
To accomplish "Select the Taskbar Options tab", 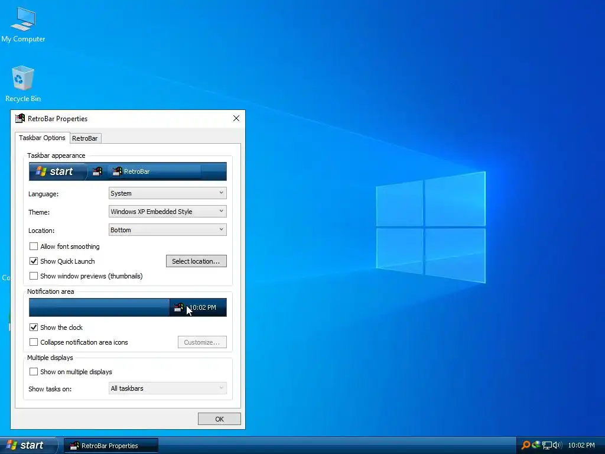I will click(x=42, y=138).
